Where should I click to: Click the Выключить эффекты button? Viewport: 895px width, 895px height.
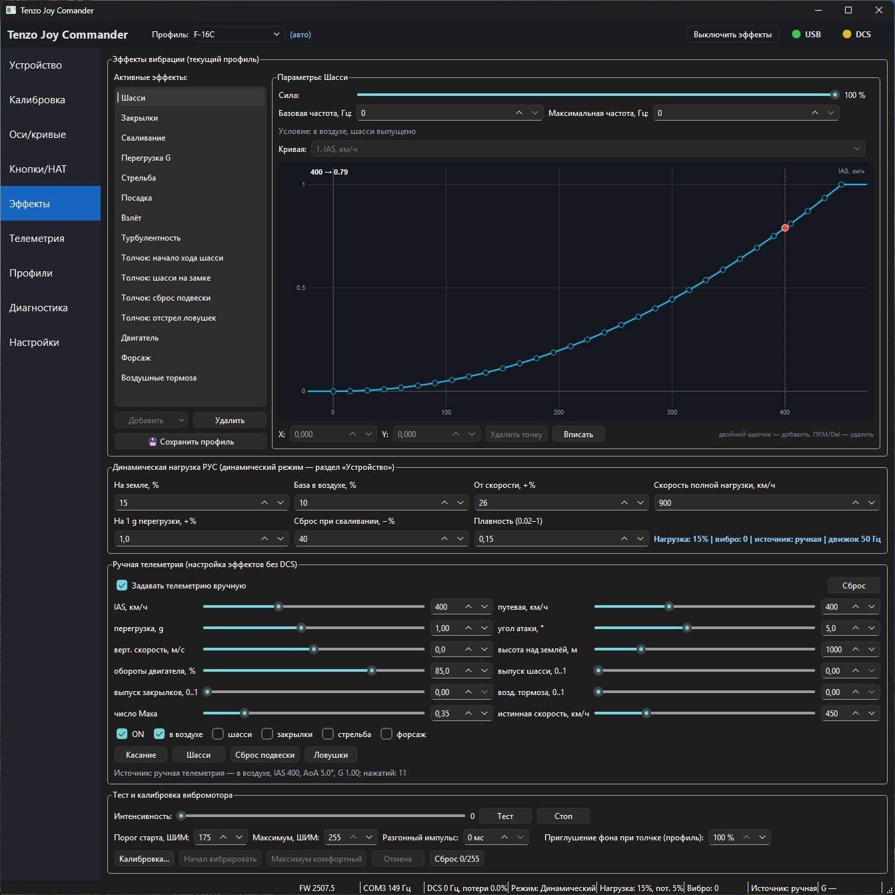point(732,34)
